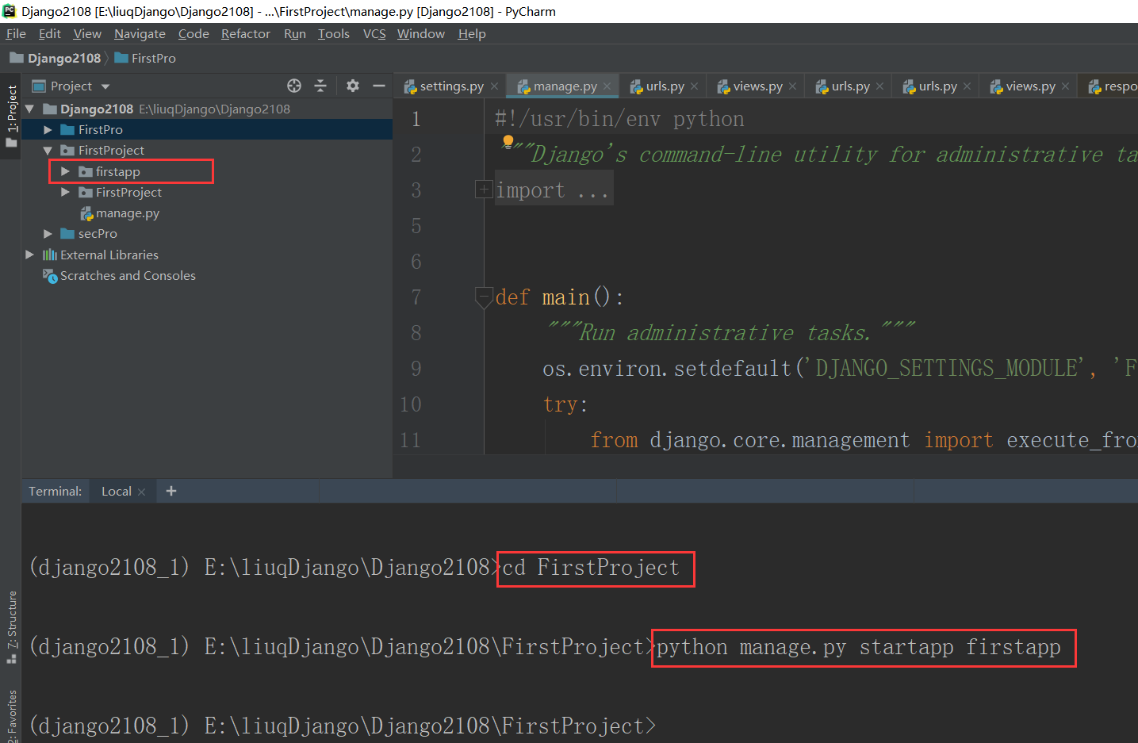Image resolution: width=1138 pixels, height=743 pixels.
Task: Click the intention lightbulb icon on line 2
Action: pos(508,142)
